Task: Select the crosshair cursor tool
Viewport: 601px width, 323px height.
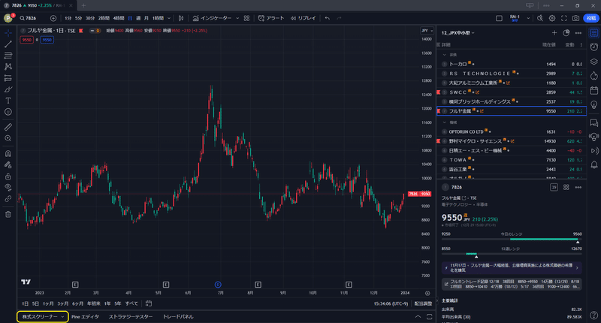Action: point(8,33)
